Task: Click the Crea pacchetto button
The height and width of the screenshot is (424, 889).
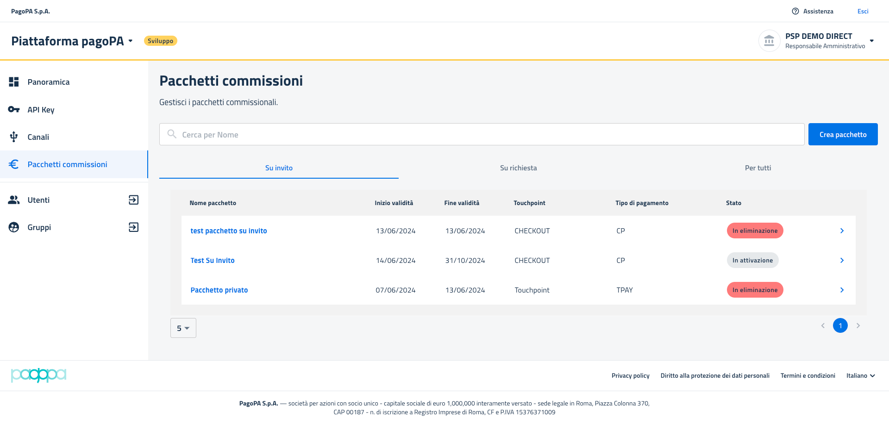Action: tap(843, 135)
